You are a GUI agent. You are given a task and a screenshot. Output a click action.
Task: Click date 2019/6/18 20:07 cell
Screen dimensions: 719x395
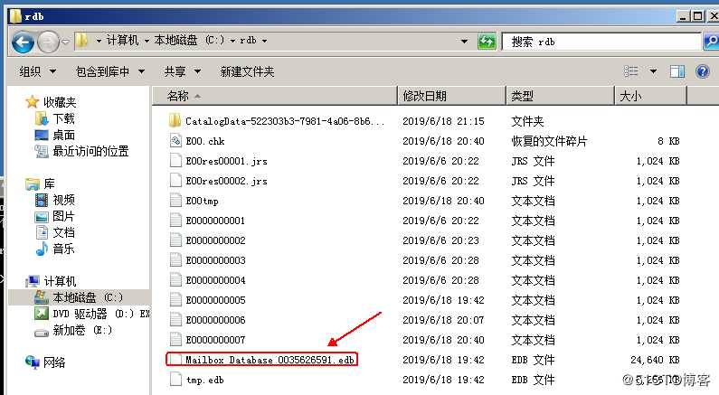click(x=443, y=320)
